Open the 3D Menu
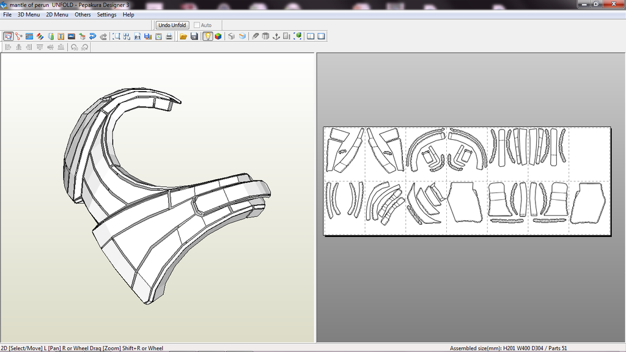 [29, 15]
